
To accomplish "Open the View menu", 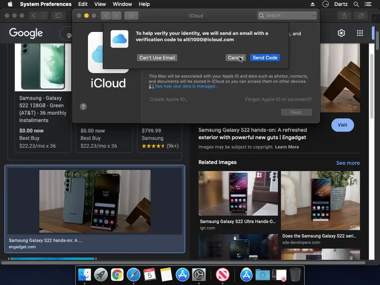I will pyautogui.click(x=100, y=4).
